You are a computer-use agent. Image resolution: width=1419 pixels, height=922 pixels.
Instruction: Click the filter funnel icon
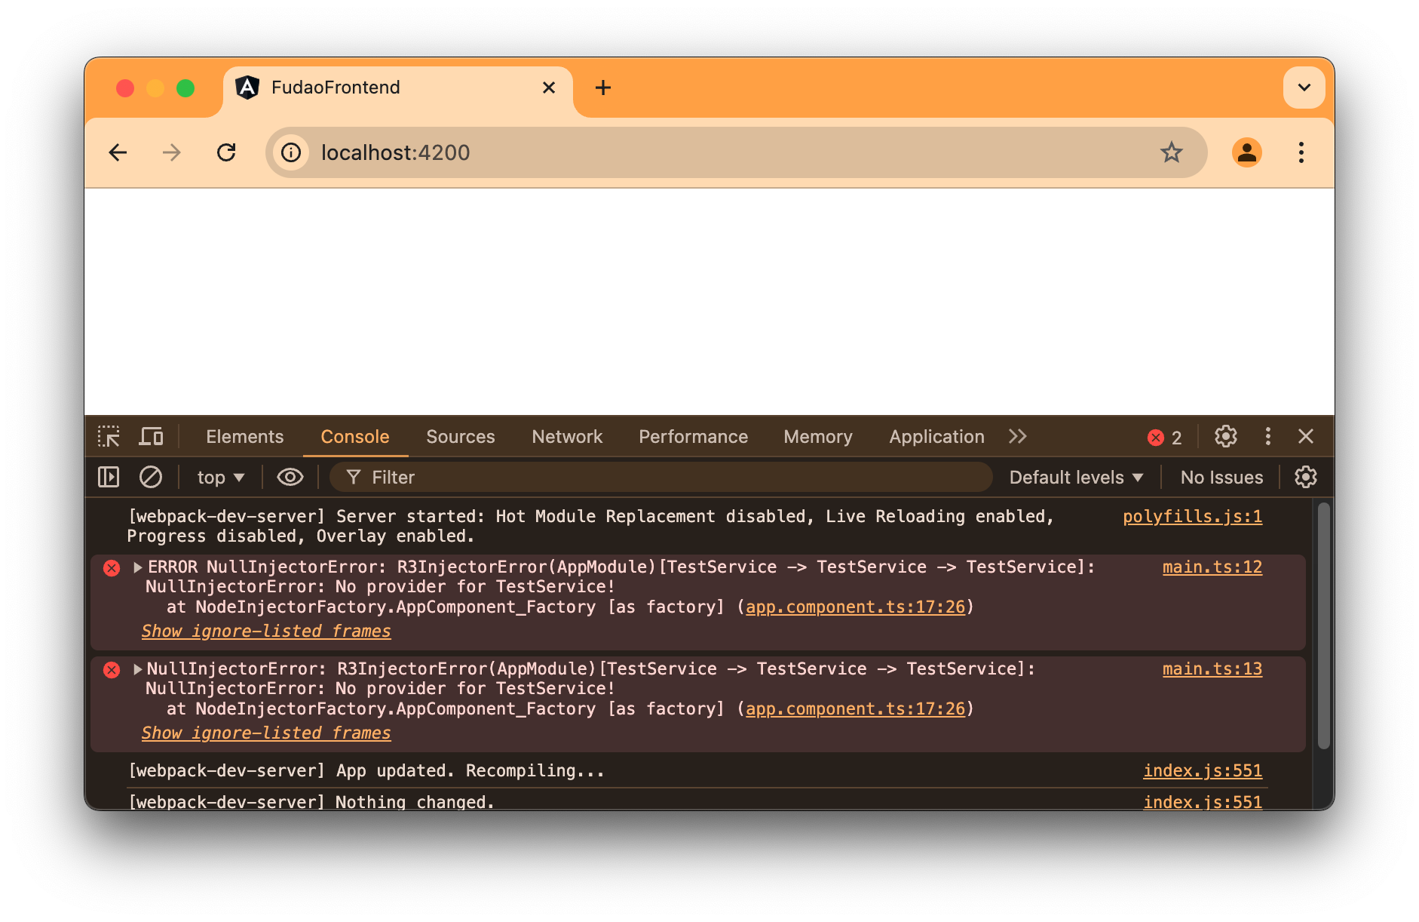point(353,477)
